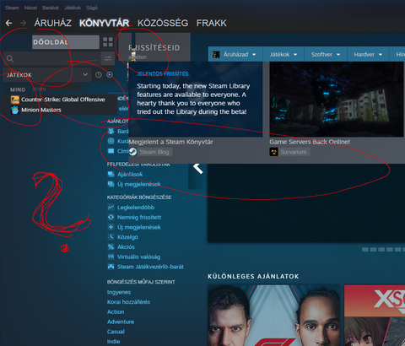Open Game Servers Back Online! news
Screen dimensions: 405x346
310,142
